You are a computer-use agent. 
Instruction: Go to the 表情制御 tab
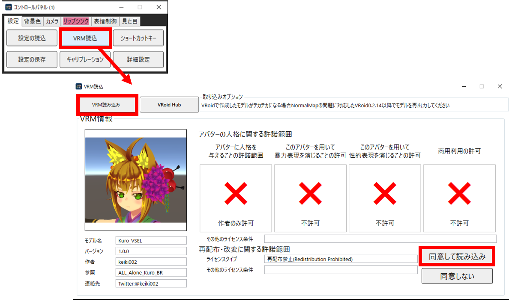[105, 21]
